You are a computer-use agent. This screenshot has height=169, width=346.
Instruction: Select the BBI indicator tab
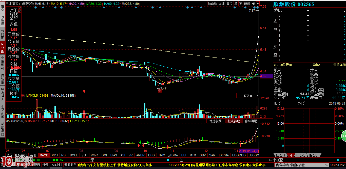click(184, 155)
